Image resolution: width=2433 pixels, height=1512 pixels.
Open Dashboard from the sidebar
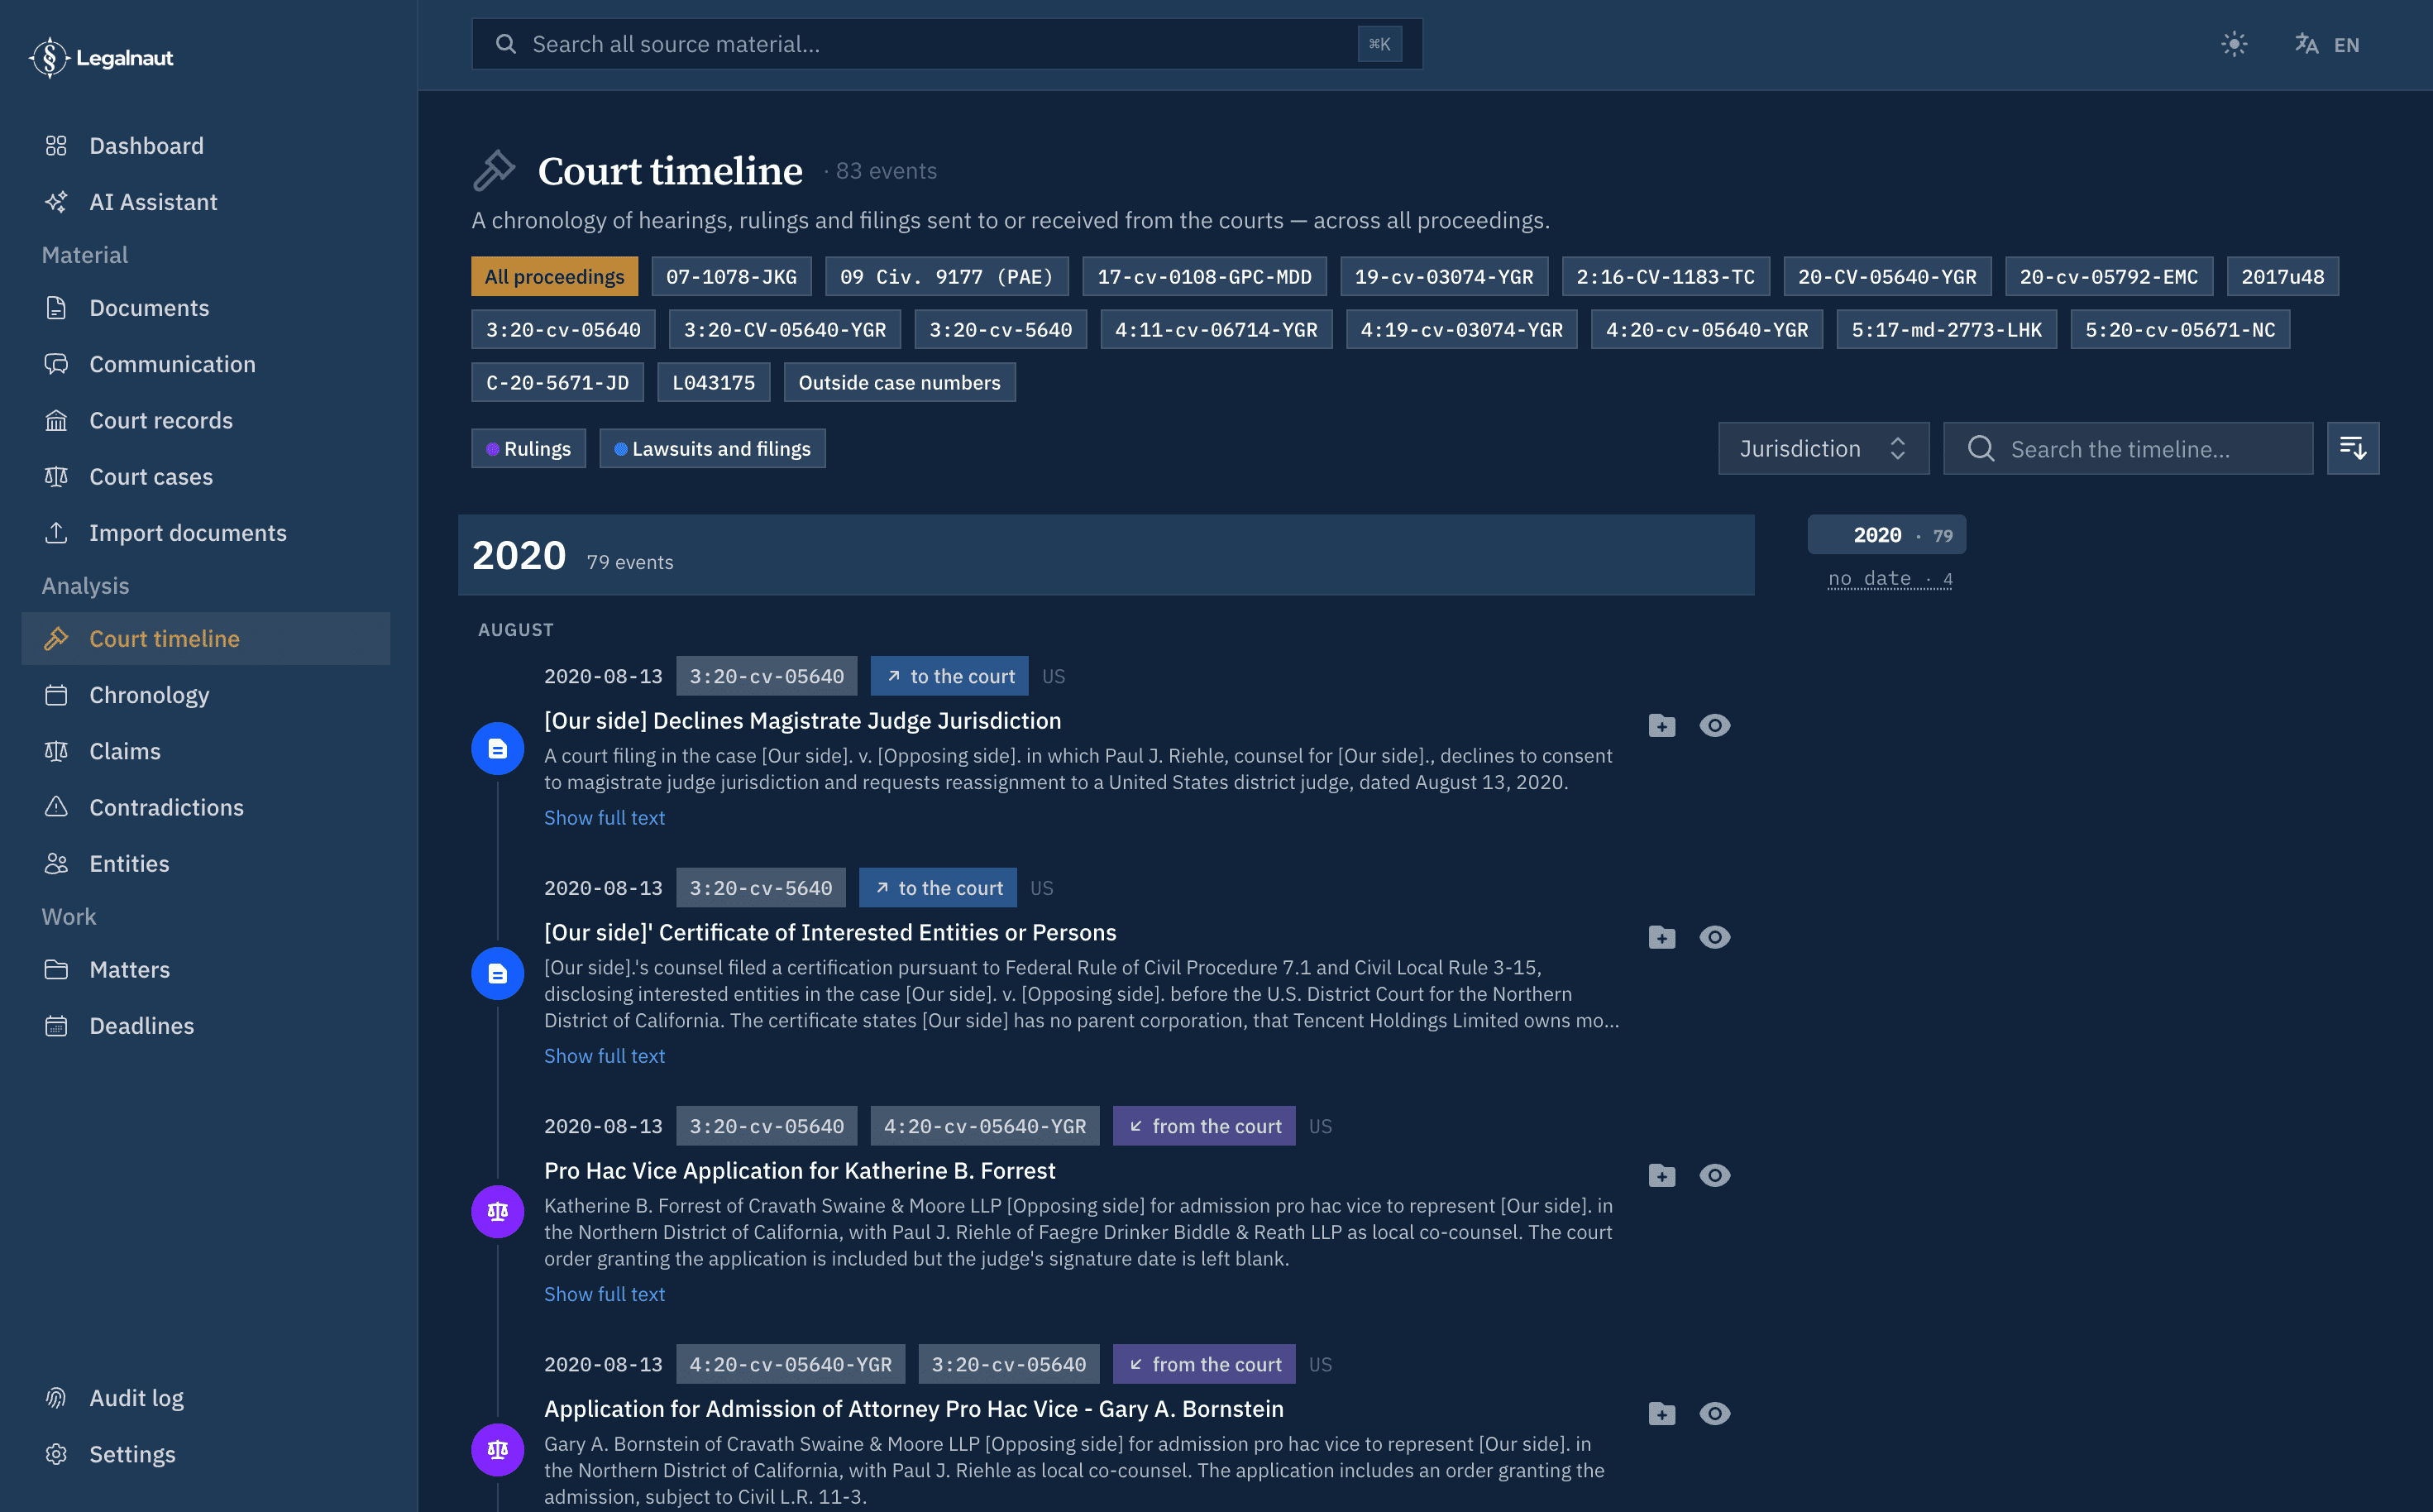click(206, 146)
